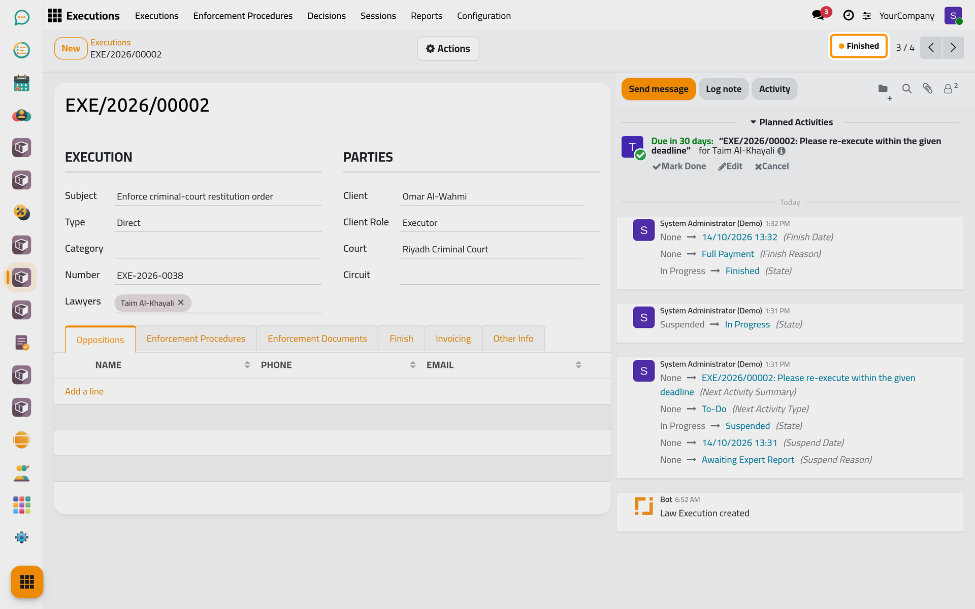Click the Finished status indicator
Screen dimensions: 975x609
858,46
